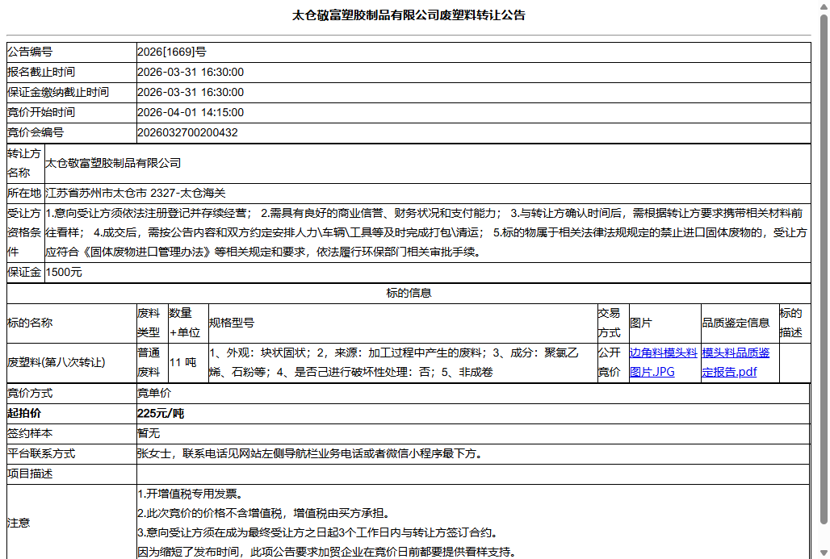This screenshot has height=559, width=830.
Task: Click the 受让方资格条件 conditions text
Action: coord(404,234)
